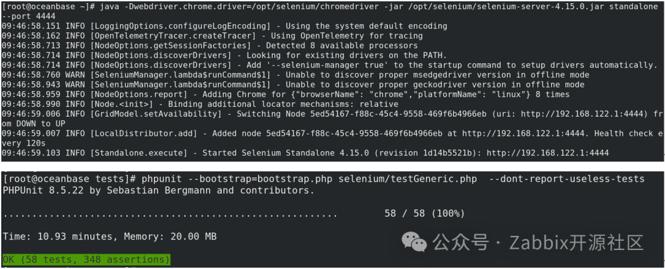This screenshot has height=269, width=665.
Task: Click the geckodriver WARN log line
Action: 293,85
